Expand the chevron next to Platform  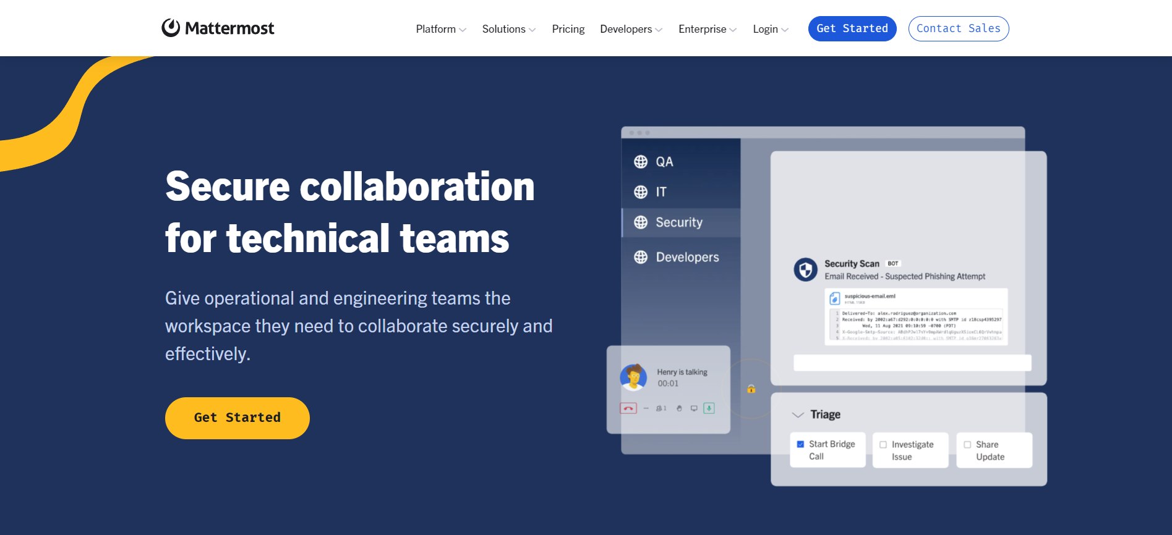pos(463,30)
